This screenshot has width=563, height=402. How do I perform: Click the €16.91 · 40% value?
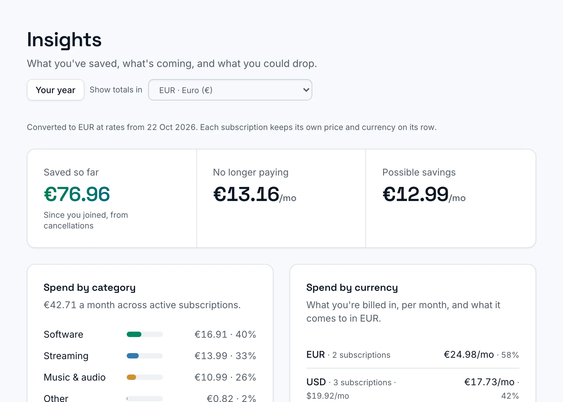pyautogui.click(x=225, y=334)
